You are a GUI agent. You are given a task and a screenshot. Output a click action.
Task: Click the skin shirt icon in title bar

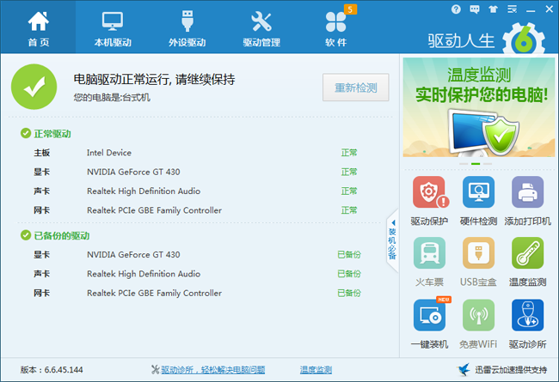493,10
